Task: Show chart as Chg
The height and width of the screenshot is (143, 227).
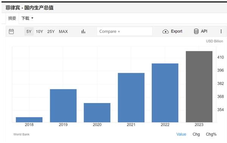Action: click(196, 134)
